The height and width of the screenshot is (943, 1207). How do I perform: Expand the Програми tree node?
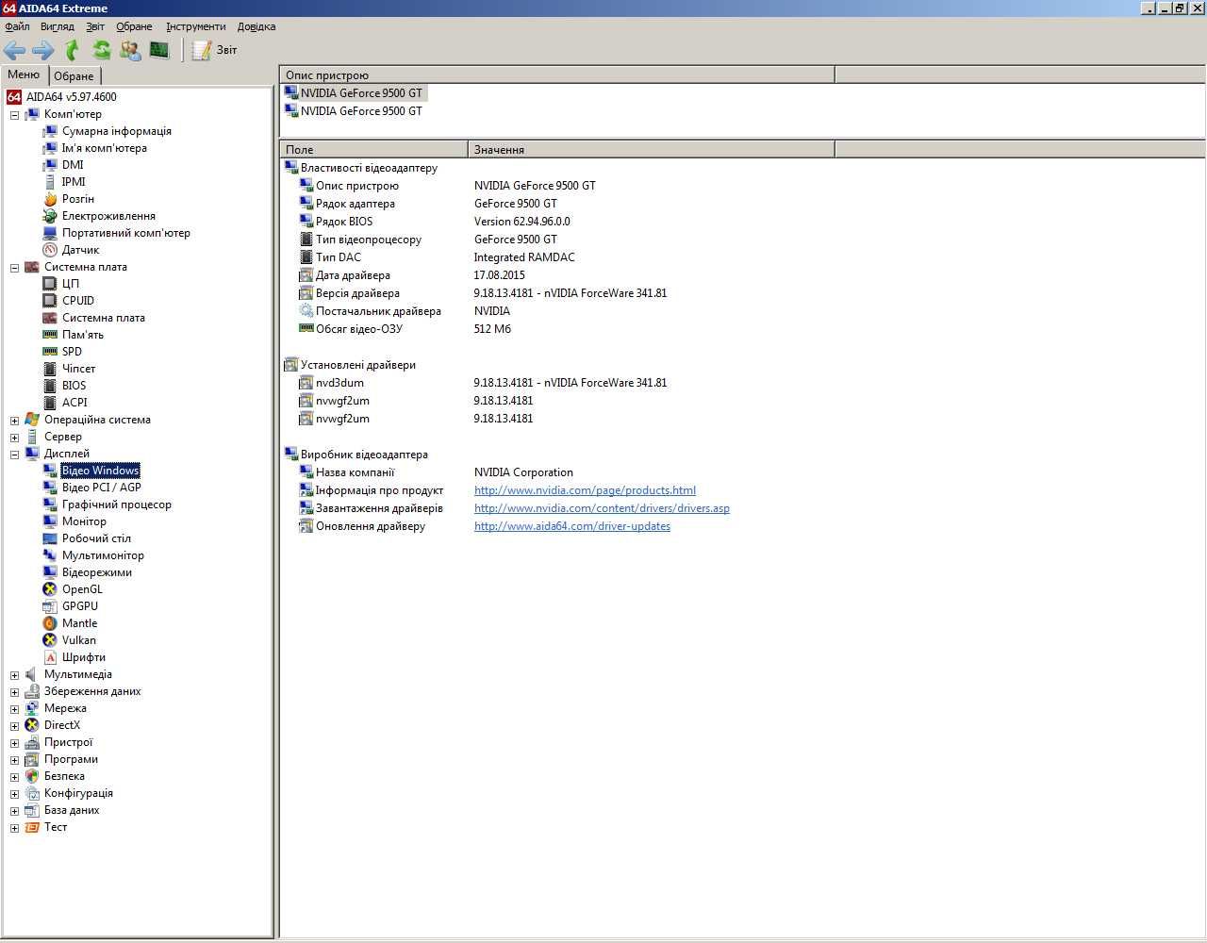(14, 760)
